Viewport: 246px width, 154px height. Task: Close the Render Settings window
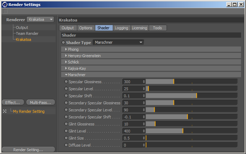241,5
